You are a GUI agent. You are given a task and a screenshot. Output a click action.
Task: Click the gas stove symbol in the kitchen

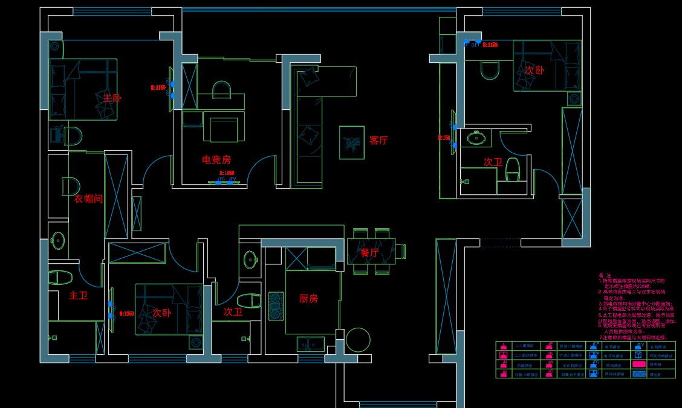[276, 306]
